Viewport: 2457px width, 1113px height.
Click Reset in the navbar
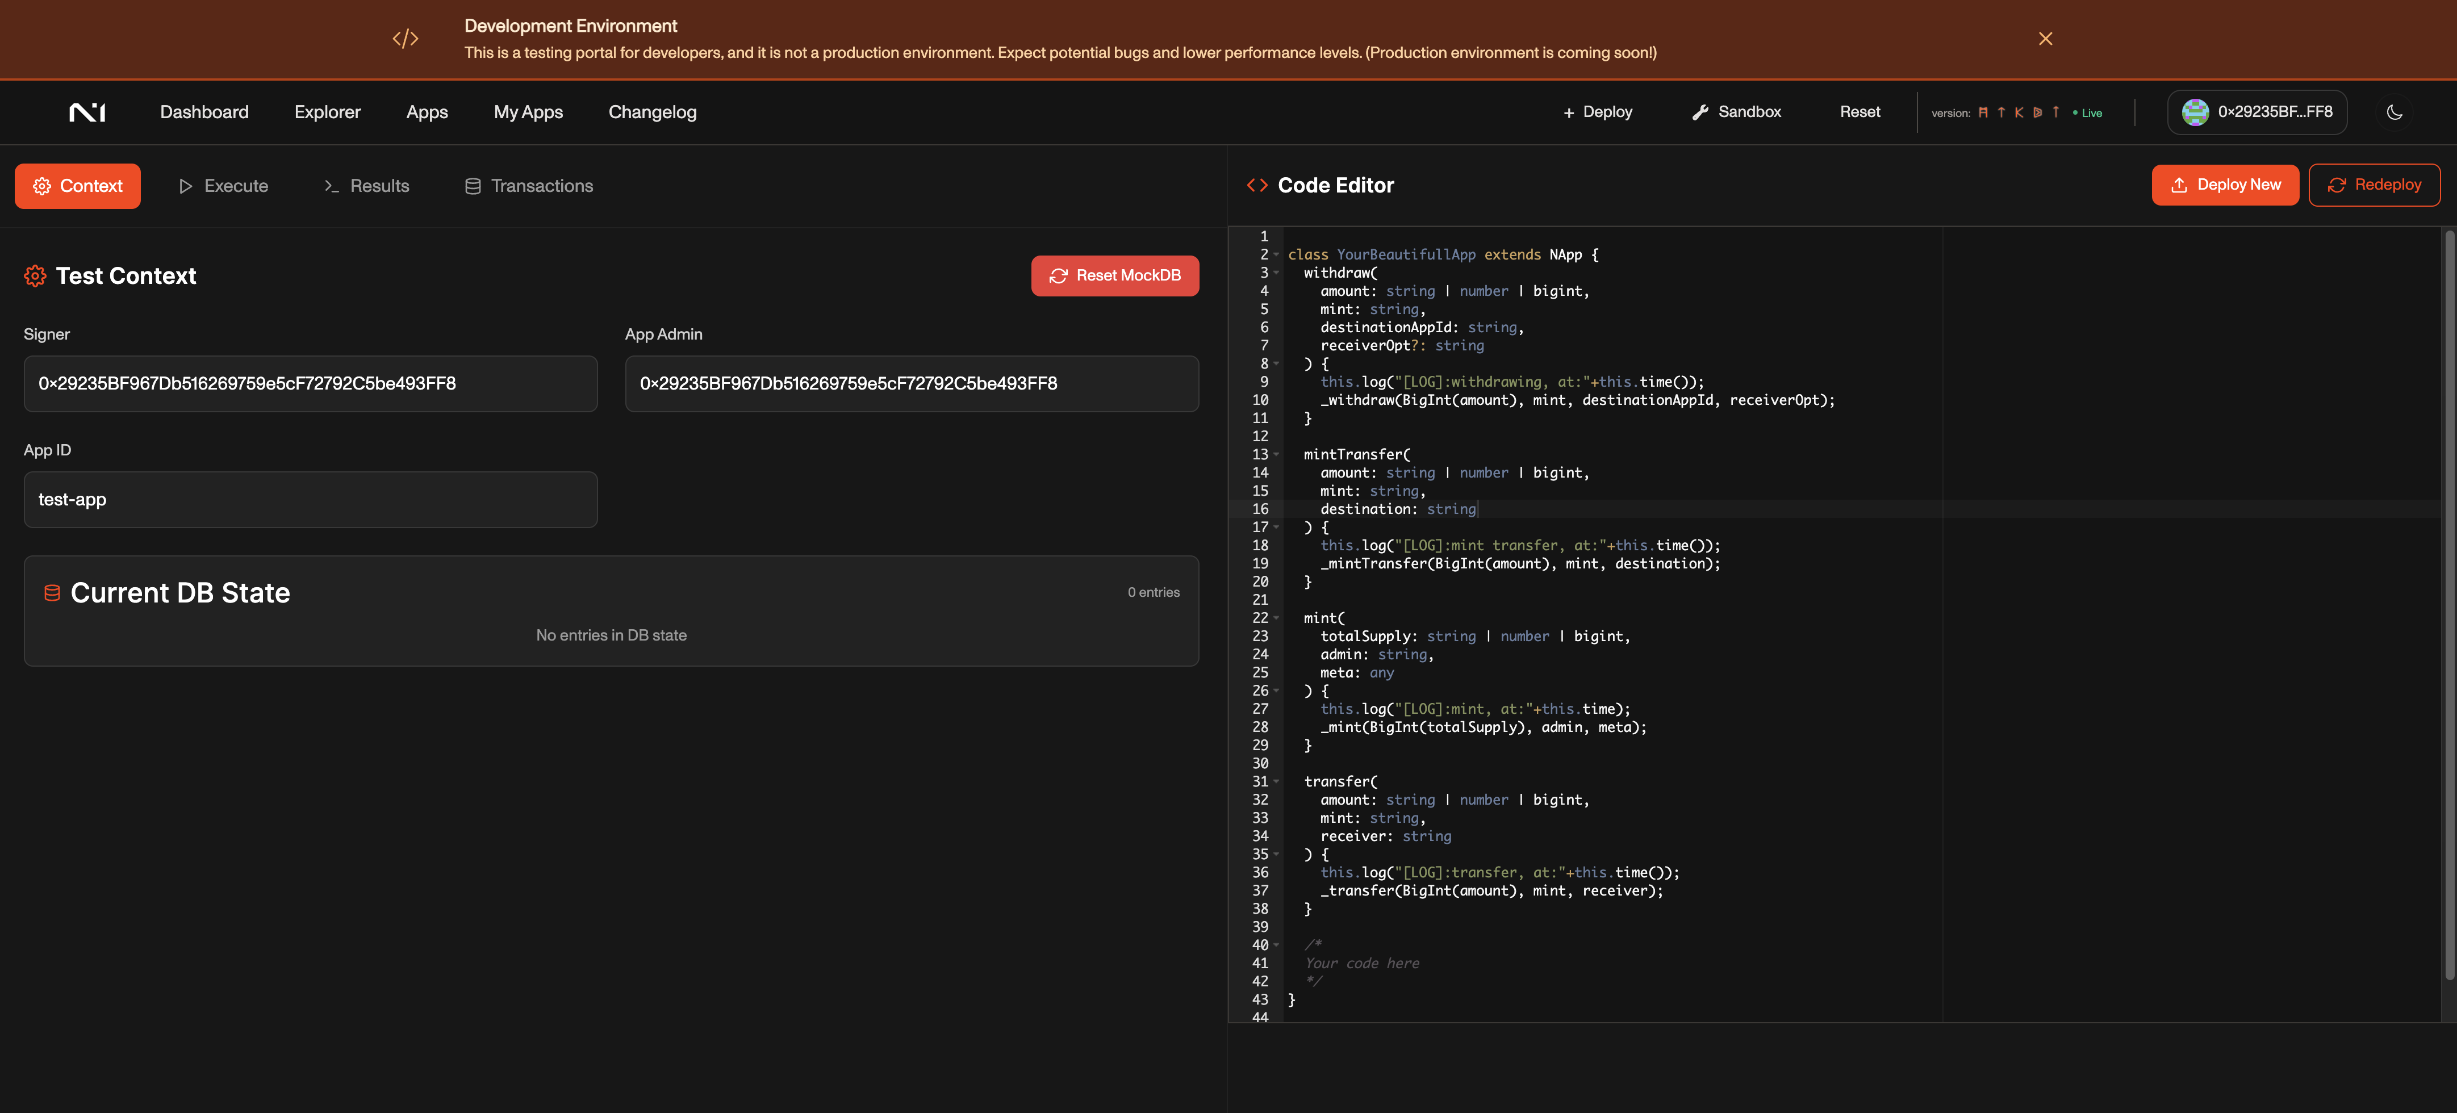pyautogui.click(x=1859, y=112)
